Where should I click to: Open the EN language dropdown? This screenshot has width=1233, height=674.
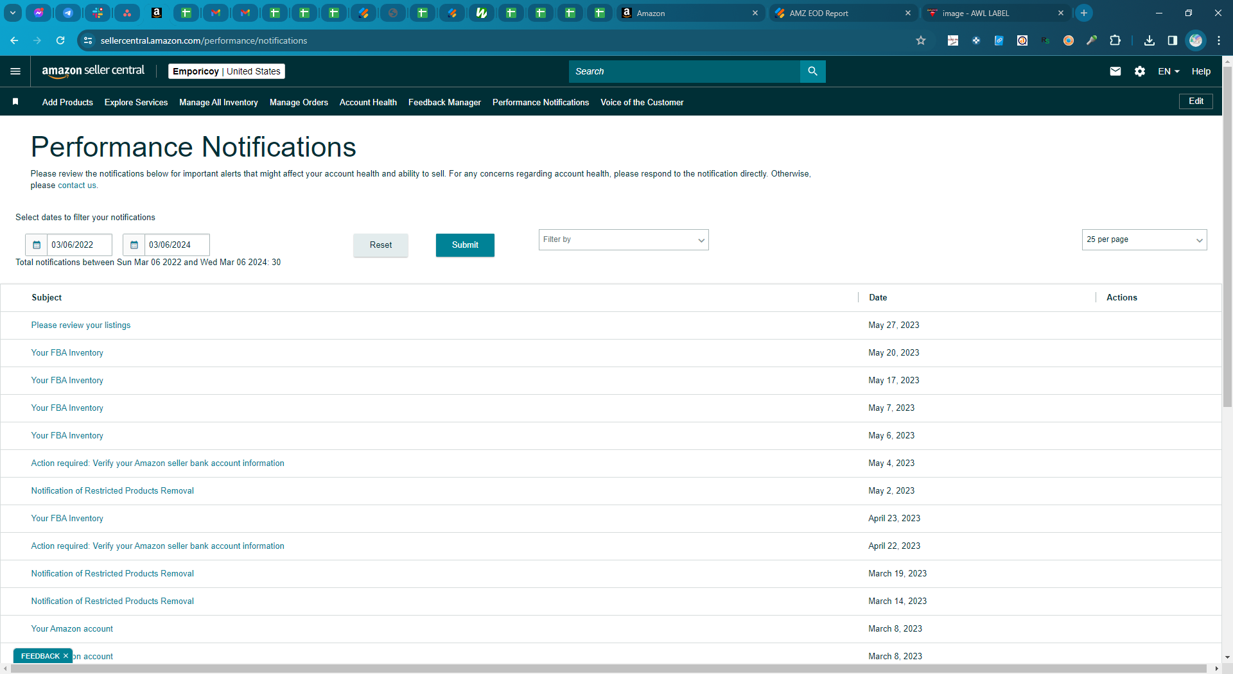(1169, 71)
